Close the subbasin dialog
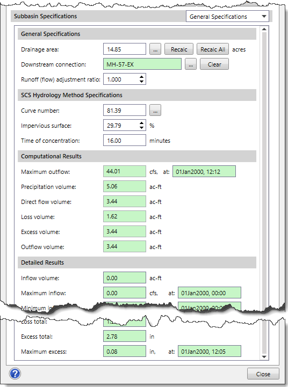Image resolution: width=288 pixels, height=387 pixels. [x=263, y=374]
